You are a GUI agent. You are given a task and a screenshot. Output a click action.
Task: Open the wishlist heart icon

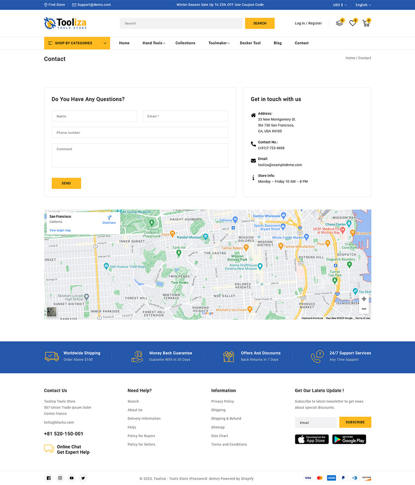352,23
